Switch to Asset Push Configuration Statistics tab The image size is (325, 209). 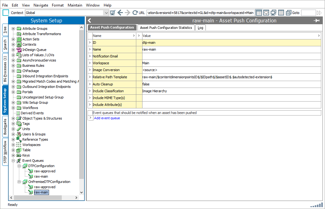tap(166, 28)
